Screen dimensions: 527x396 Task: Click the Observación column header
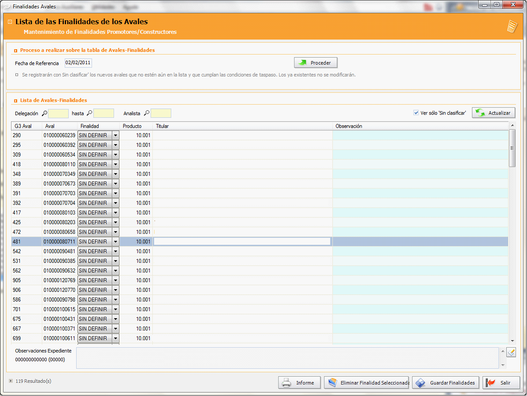[x=420, y=126]
